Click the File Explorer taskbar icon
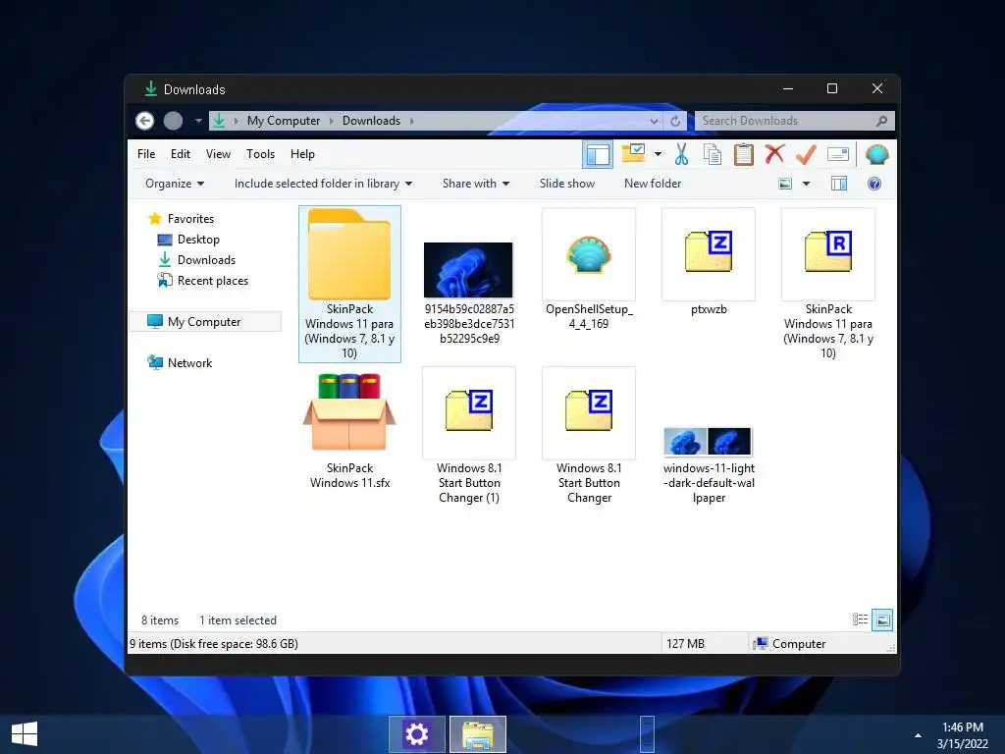1005x754 pixels. click(x=478, y=734)
